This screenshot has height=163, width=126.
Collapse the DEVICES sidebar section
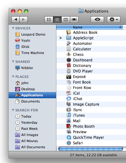[13, 28]
